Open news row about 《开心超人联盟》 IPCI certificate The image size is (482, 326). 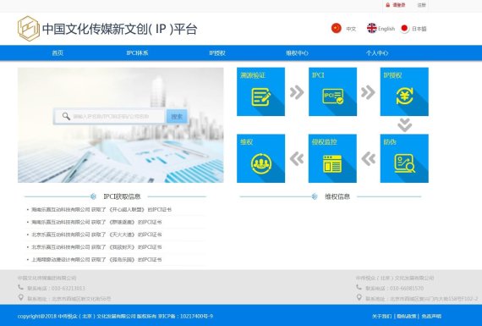click(101, 210)
